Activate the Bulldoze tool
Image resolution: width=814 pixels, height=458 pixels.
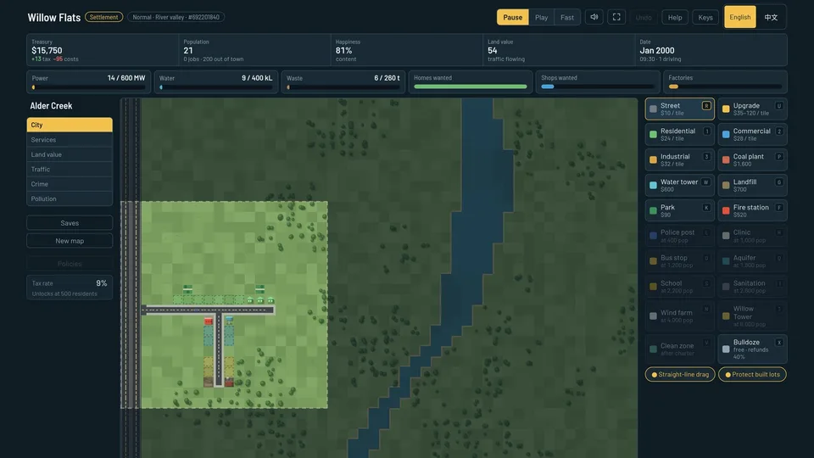pos(752,349)
